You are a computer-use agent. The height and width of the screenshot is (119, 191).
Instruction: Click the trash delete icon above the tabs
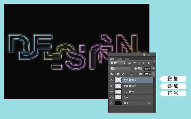pyautogui.click(x=149, y=55)
